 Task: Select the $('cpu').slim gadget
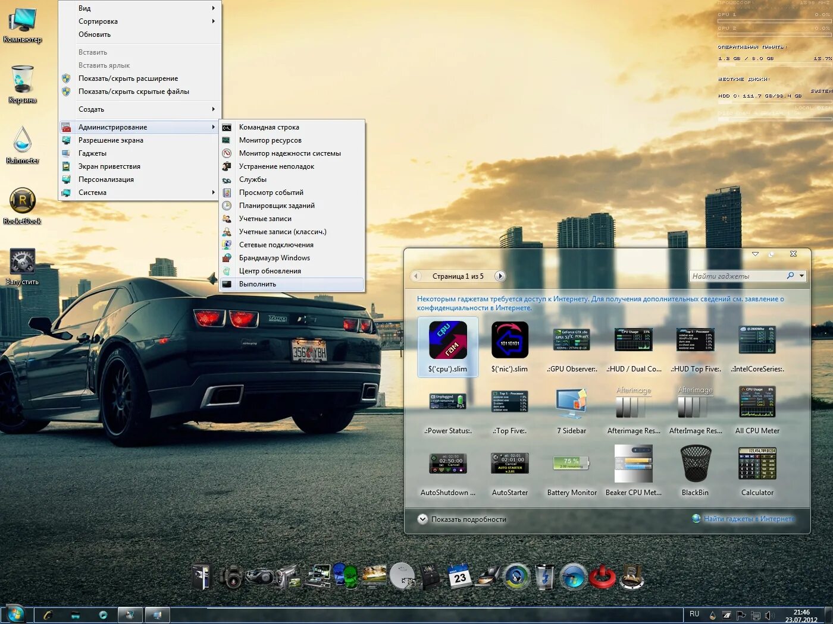448,346
